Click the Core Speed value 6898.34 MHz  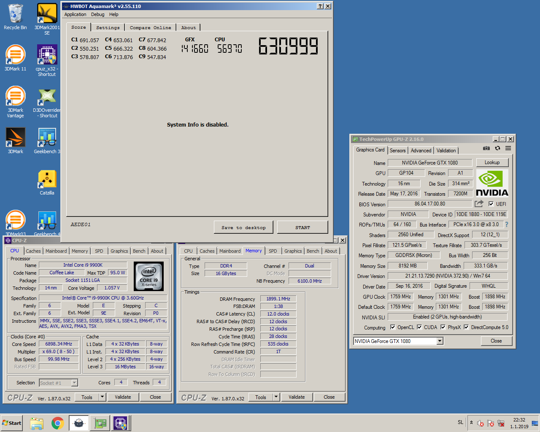click(x=59, y=344)
